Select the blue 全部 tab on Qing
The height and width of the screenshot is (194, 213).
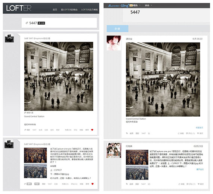click(x=117, y=29)
